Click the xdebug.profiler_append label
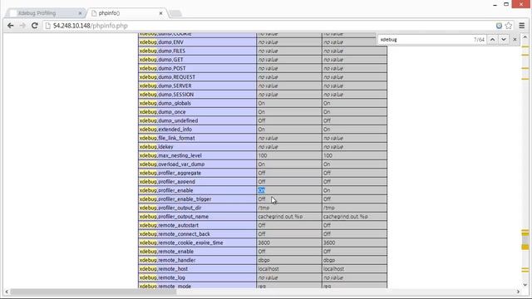Screen dimensions: 532x299 click(x=167, y=182)
